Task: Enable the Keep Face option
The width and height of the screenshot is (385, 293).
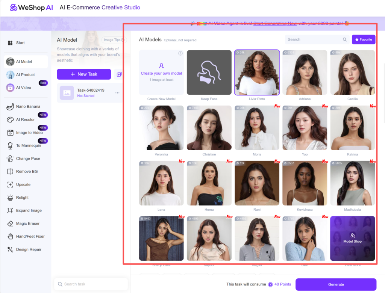Action: click(209, 73)
